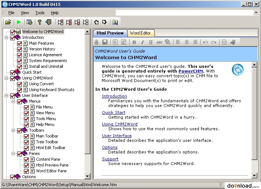Collapse the Panes tree node
The height and width of the screenshot is (189, 261).
13,153
